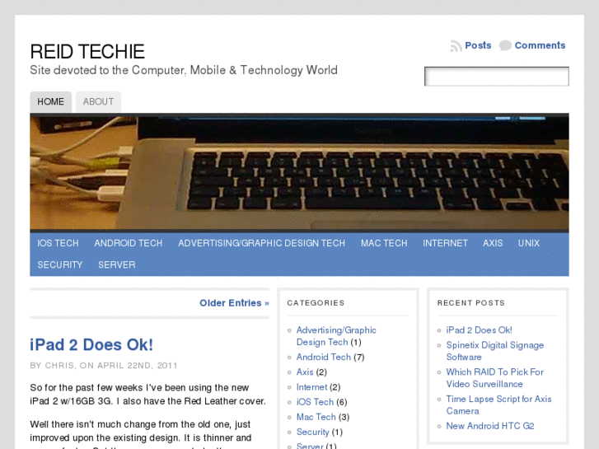599x449 pixels.
Task: Click the site tagline text
Action: 184,70
